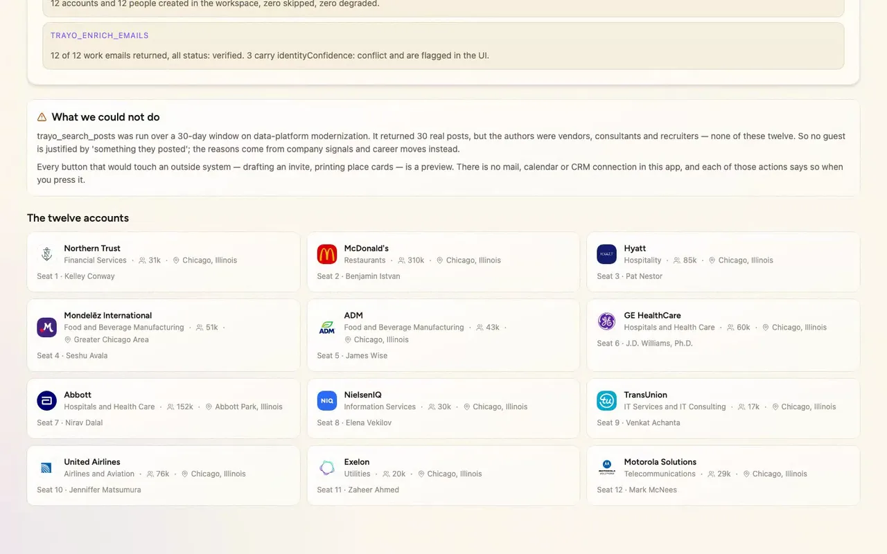Click Seat 10 · Jenniffer Matsumura

tap(89, 490)
